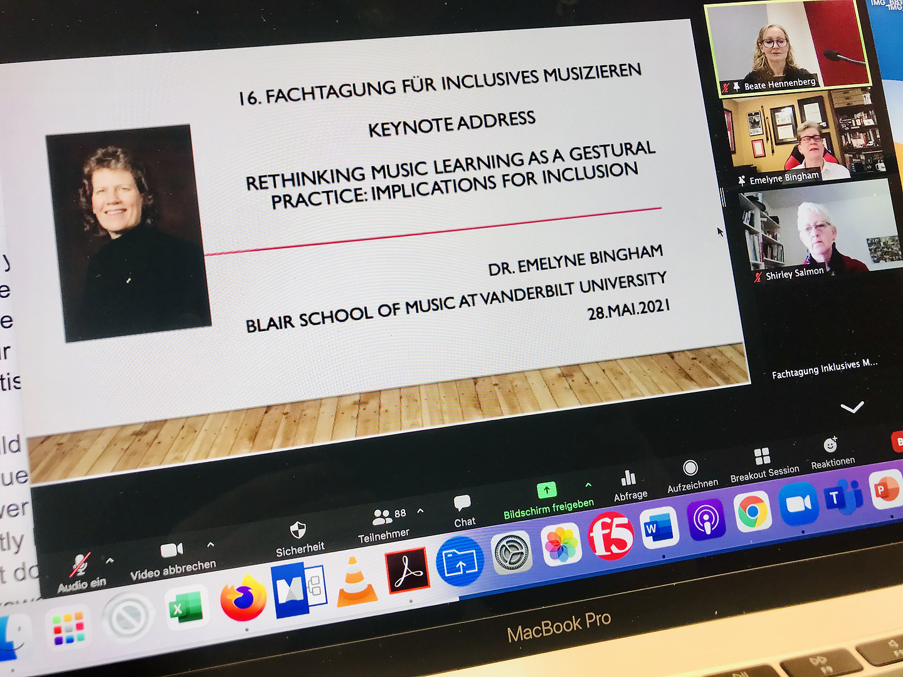Open video options arrow beside Video abbrechen
The width and height of the screenshot is (903, 677).
tap(211, 545)
